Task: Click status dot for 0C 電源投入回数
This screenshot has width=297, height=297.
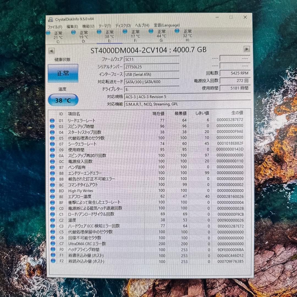Action: (x=53, y=162)
